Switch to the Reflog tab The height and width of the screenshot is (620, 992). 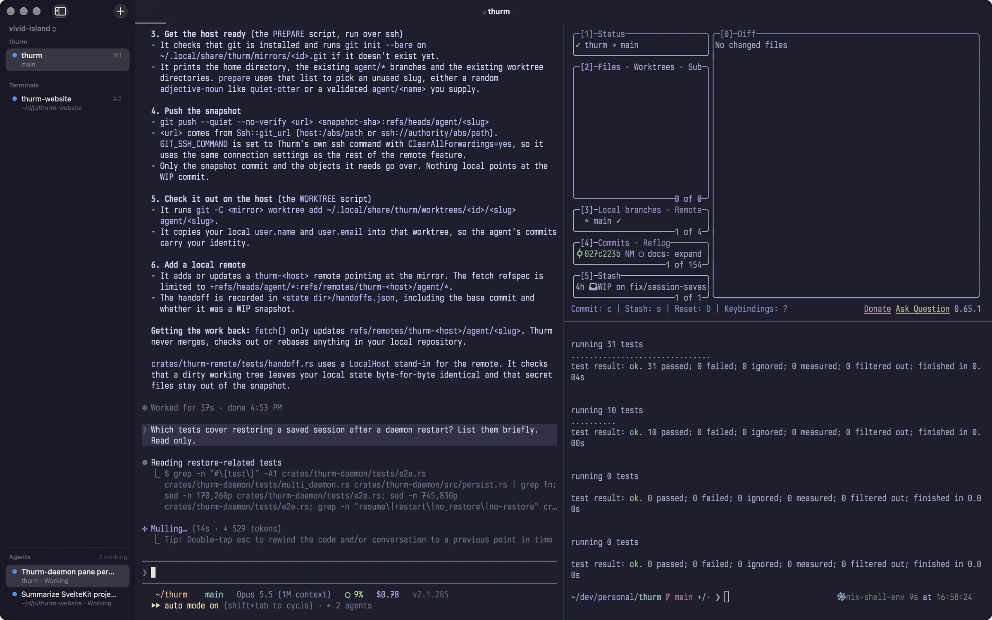(x=656, y=243)
